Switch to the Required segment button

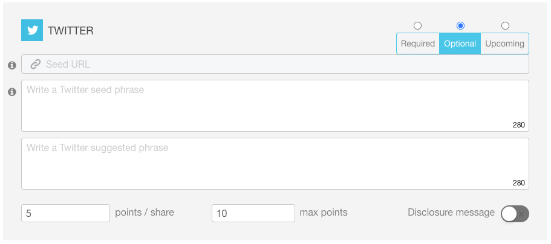point(418,43)
